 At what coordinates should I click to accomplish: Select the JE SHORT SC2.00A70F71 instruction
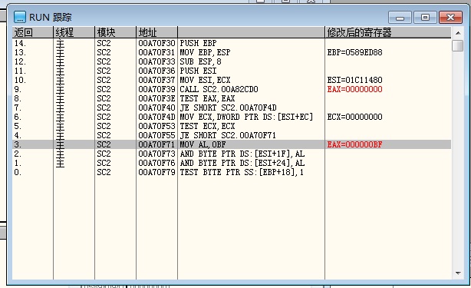[x=228, y=135]
